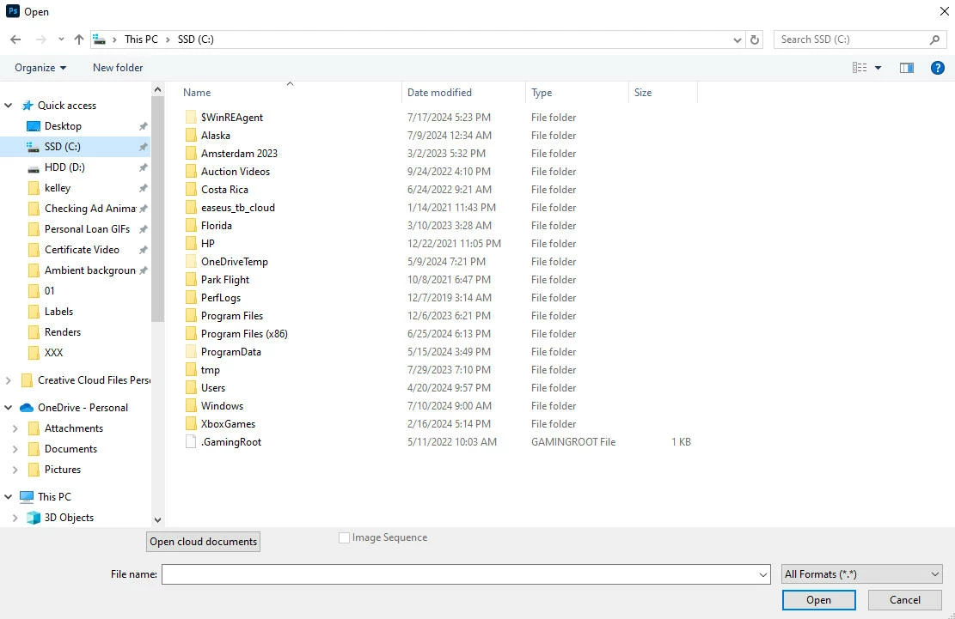This screenshot has height=619, width=955.
Task: Select the Florida folder icon
Action: (x=191, y=226)
